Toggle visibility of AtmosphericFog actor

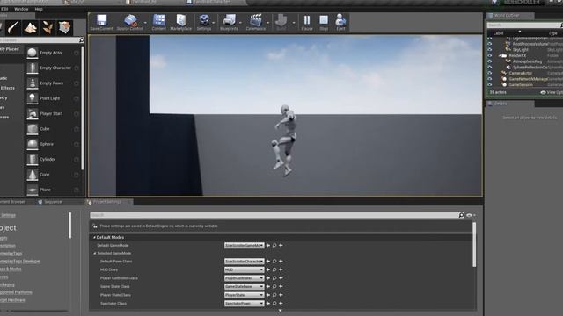[x=489, y=61]
